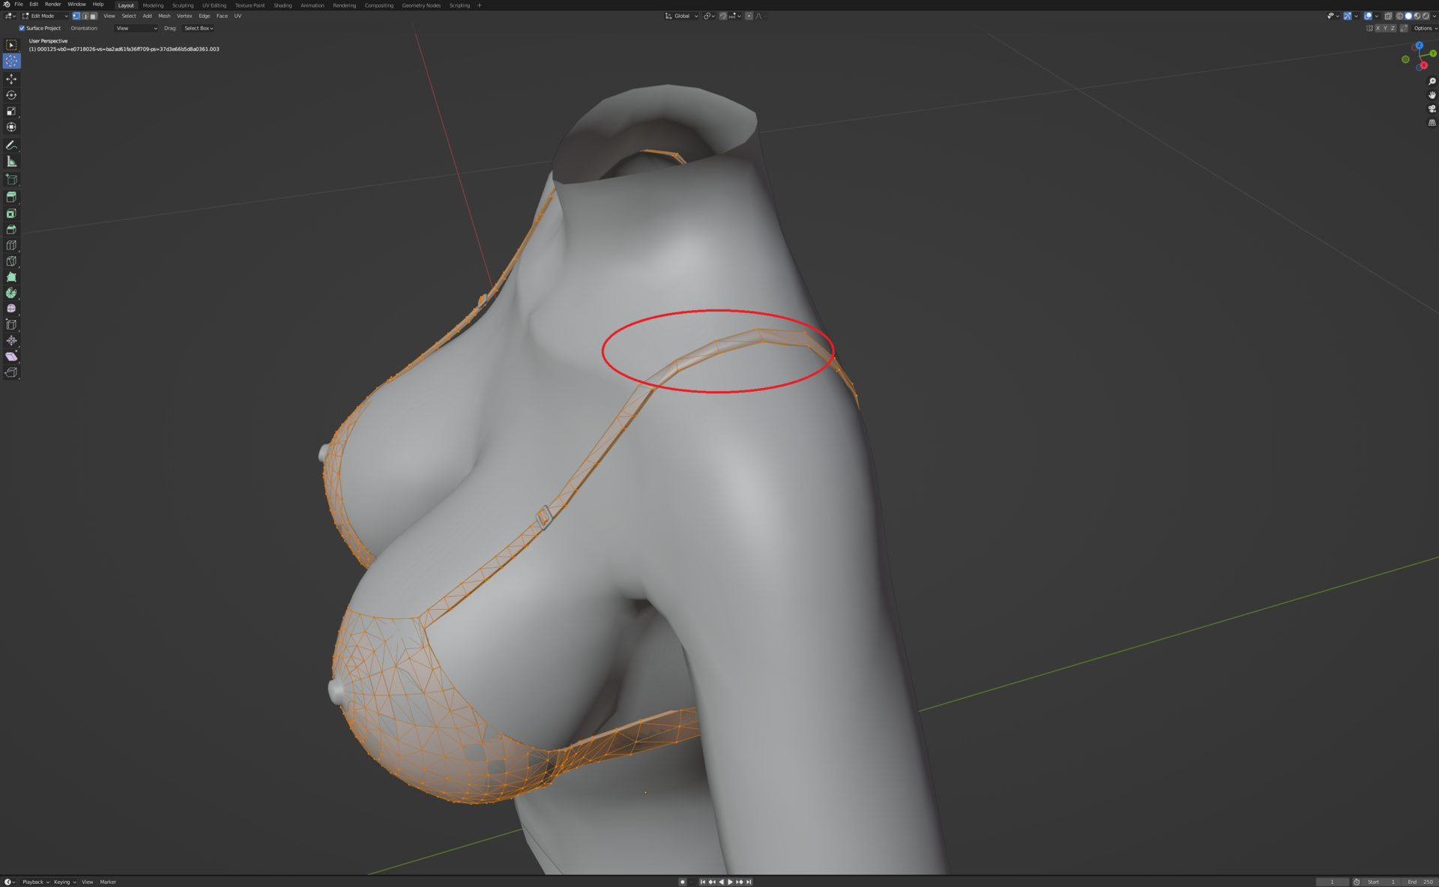Add a new workspace tab

pyautogui.click(x=480, y=5)
